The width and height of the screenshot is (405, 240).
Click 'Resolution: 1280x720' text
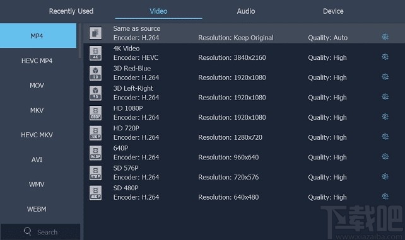tap(230, 137)
